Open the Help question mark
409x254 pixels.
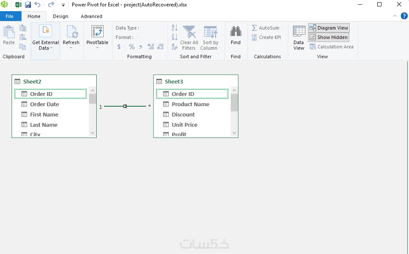(404, 16)
